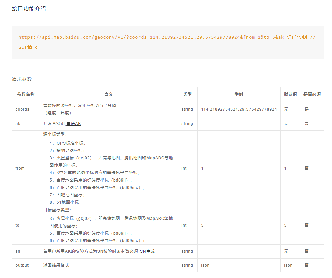Select the output parameter row
Viewport: 332px width, 278px height.
22,265
